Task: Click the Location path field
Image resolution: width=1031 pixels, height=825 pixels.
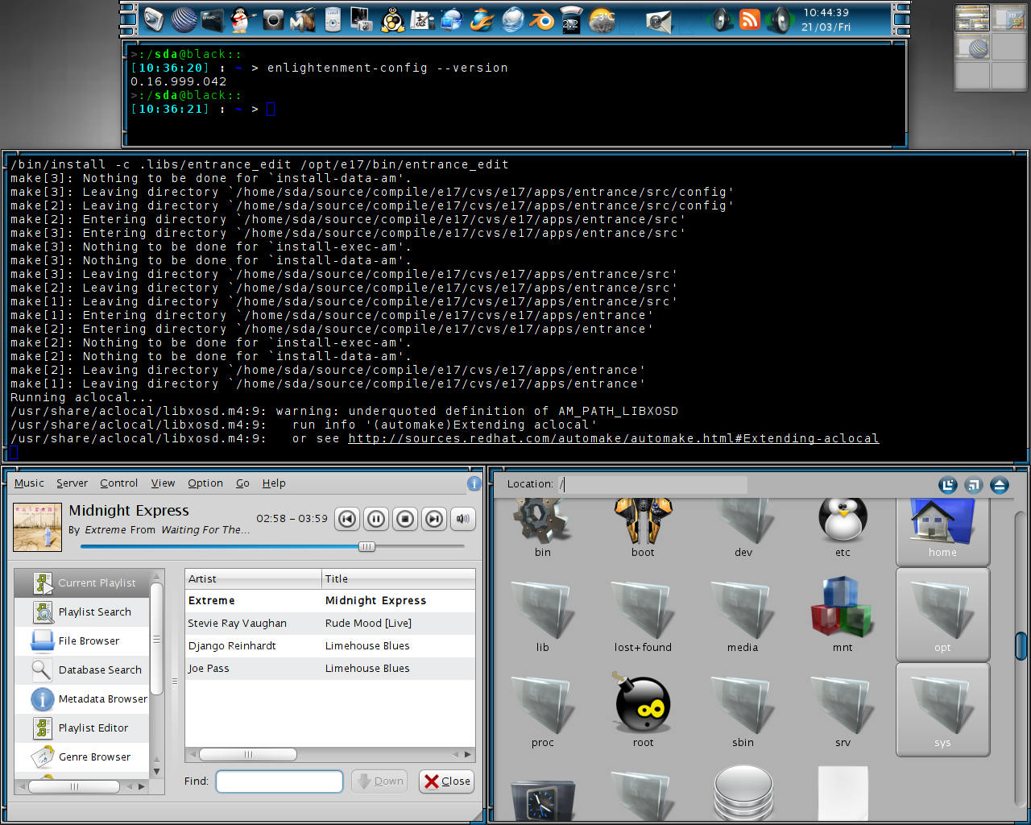Action: 652,484
